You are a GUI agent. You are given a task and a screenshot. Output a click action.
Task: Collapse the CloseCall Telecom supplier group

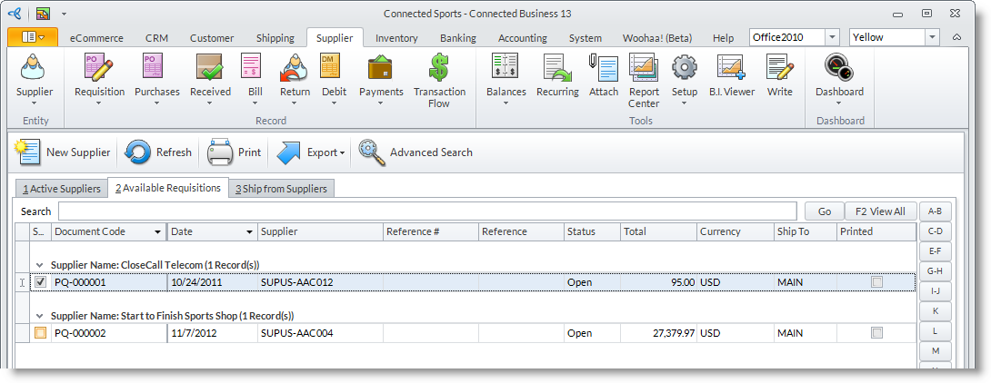40,265
